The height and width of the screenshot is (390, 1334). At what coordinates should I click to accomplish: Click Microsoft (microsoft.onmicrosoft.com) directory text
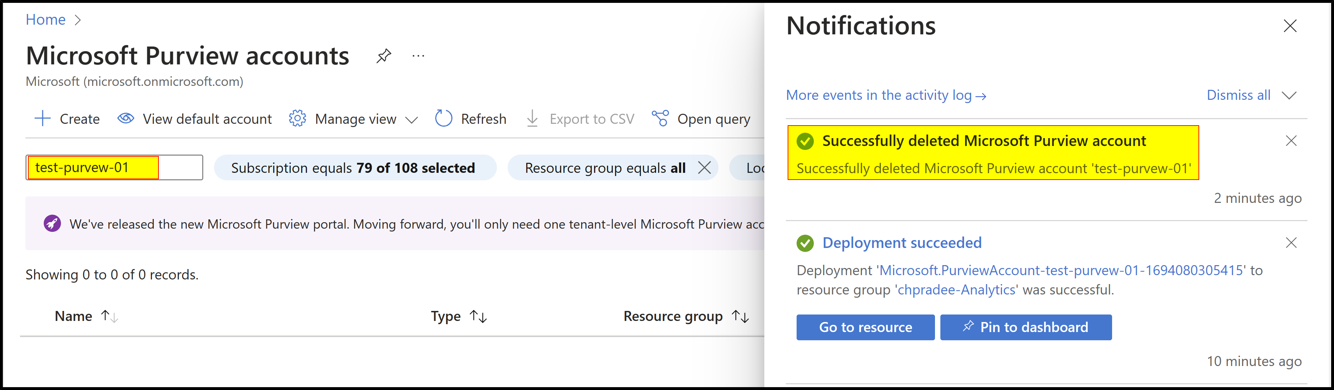click(135, 82)
